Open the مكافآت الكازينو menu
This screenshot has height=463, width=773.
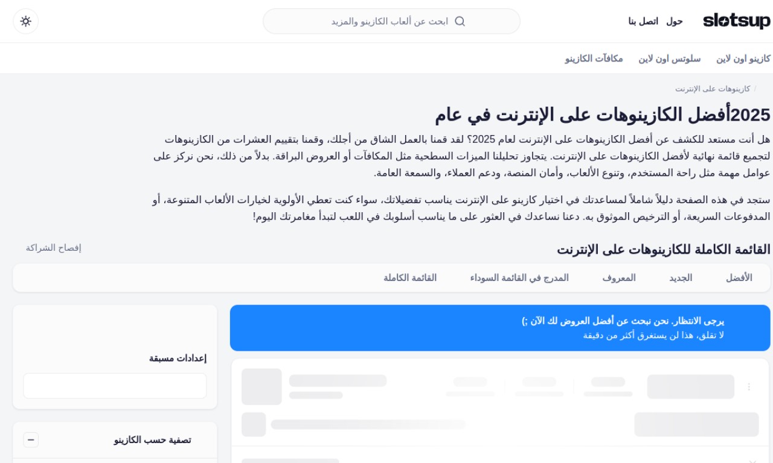594,58
